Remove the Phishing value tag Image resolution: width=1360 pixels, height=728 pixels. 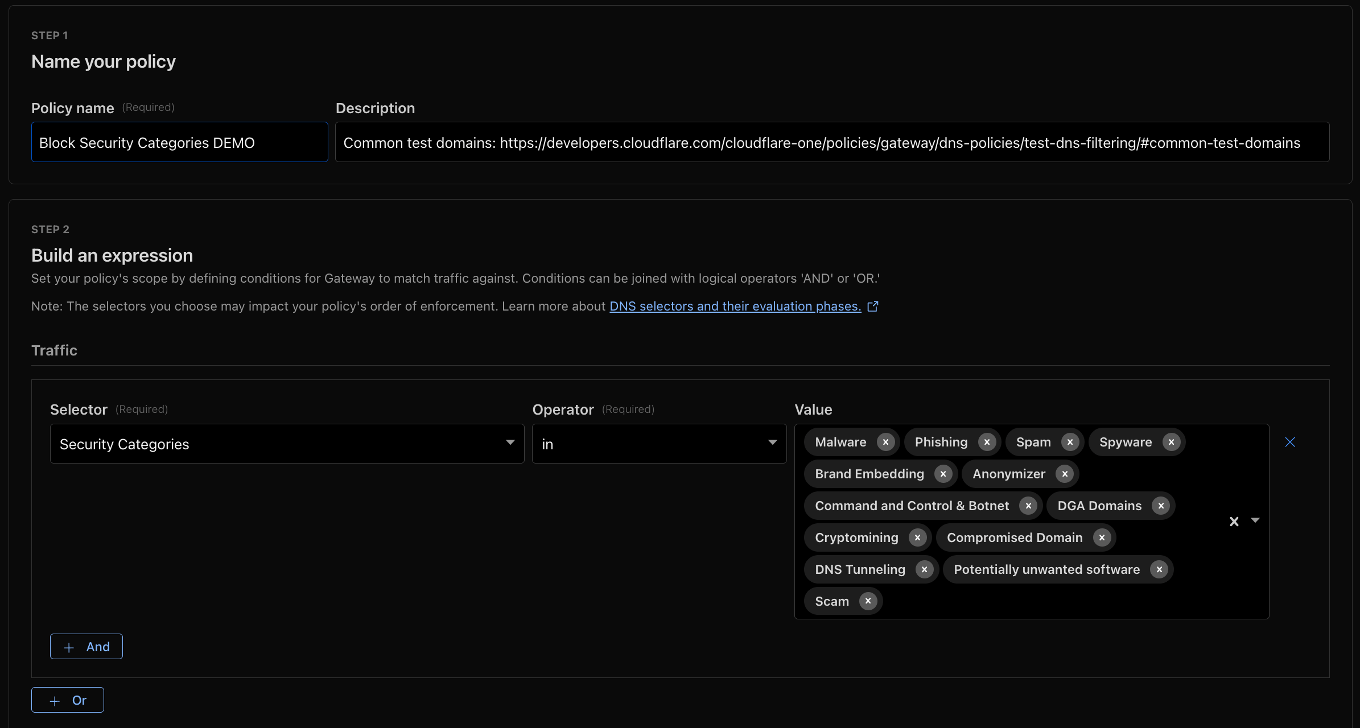point(987,442)
